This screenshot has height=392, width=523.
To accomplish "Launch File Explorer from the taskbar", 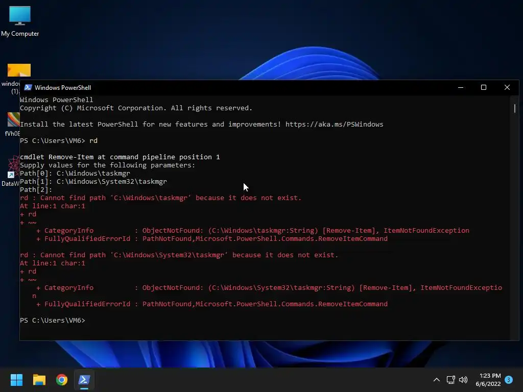I will tap(39, 380).
